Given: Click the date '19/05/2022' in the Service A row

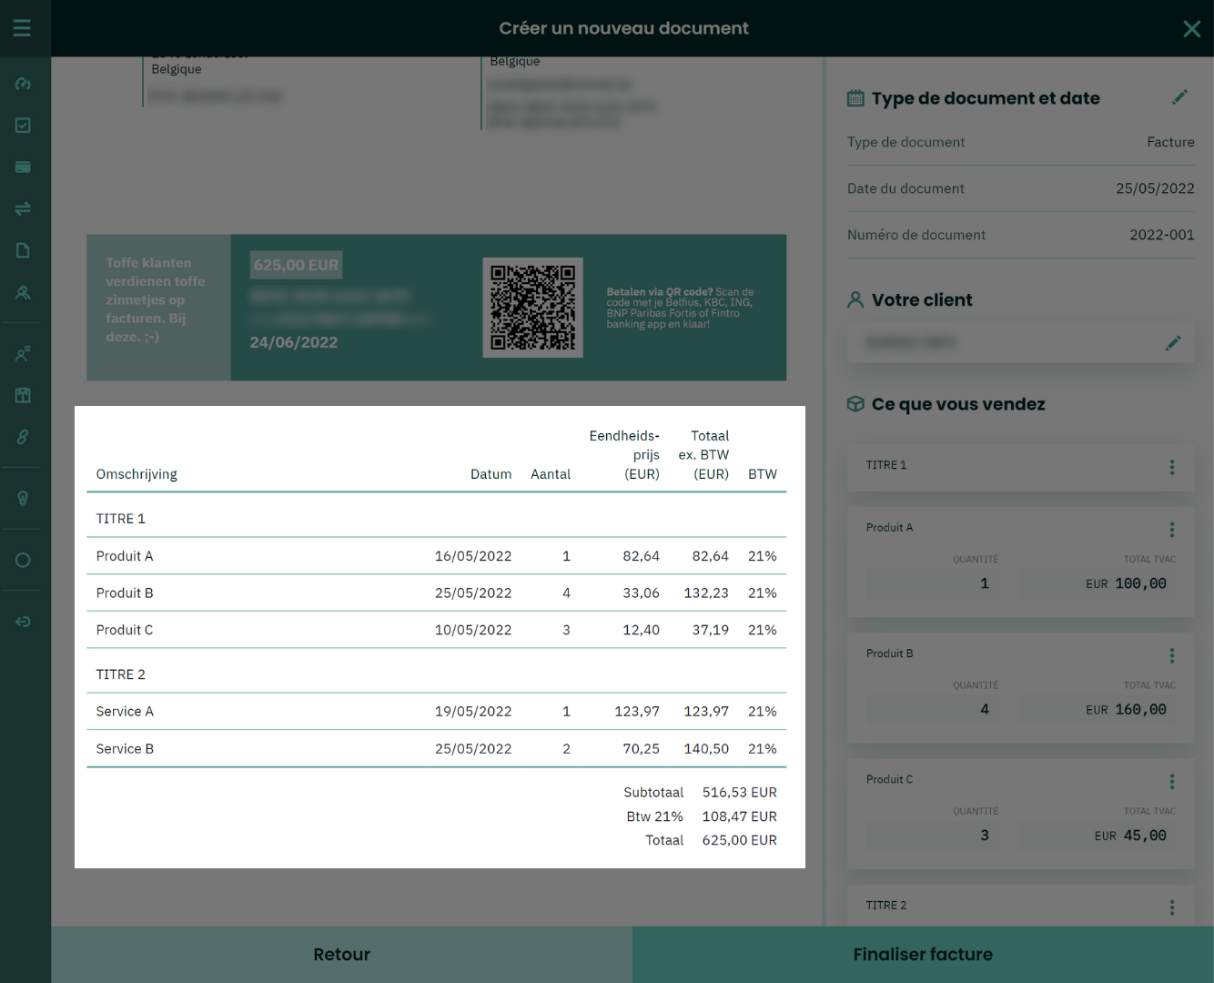Looking at the screenshot, I should coord(473,712).
